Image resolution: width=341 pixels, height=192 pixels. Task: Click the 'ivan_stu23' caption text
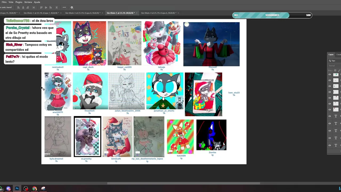coord(234,93)
